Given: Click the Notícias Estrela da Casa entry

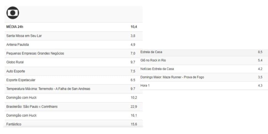Looking at the screenshot, I should coord(204,69).
